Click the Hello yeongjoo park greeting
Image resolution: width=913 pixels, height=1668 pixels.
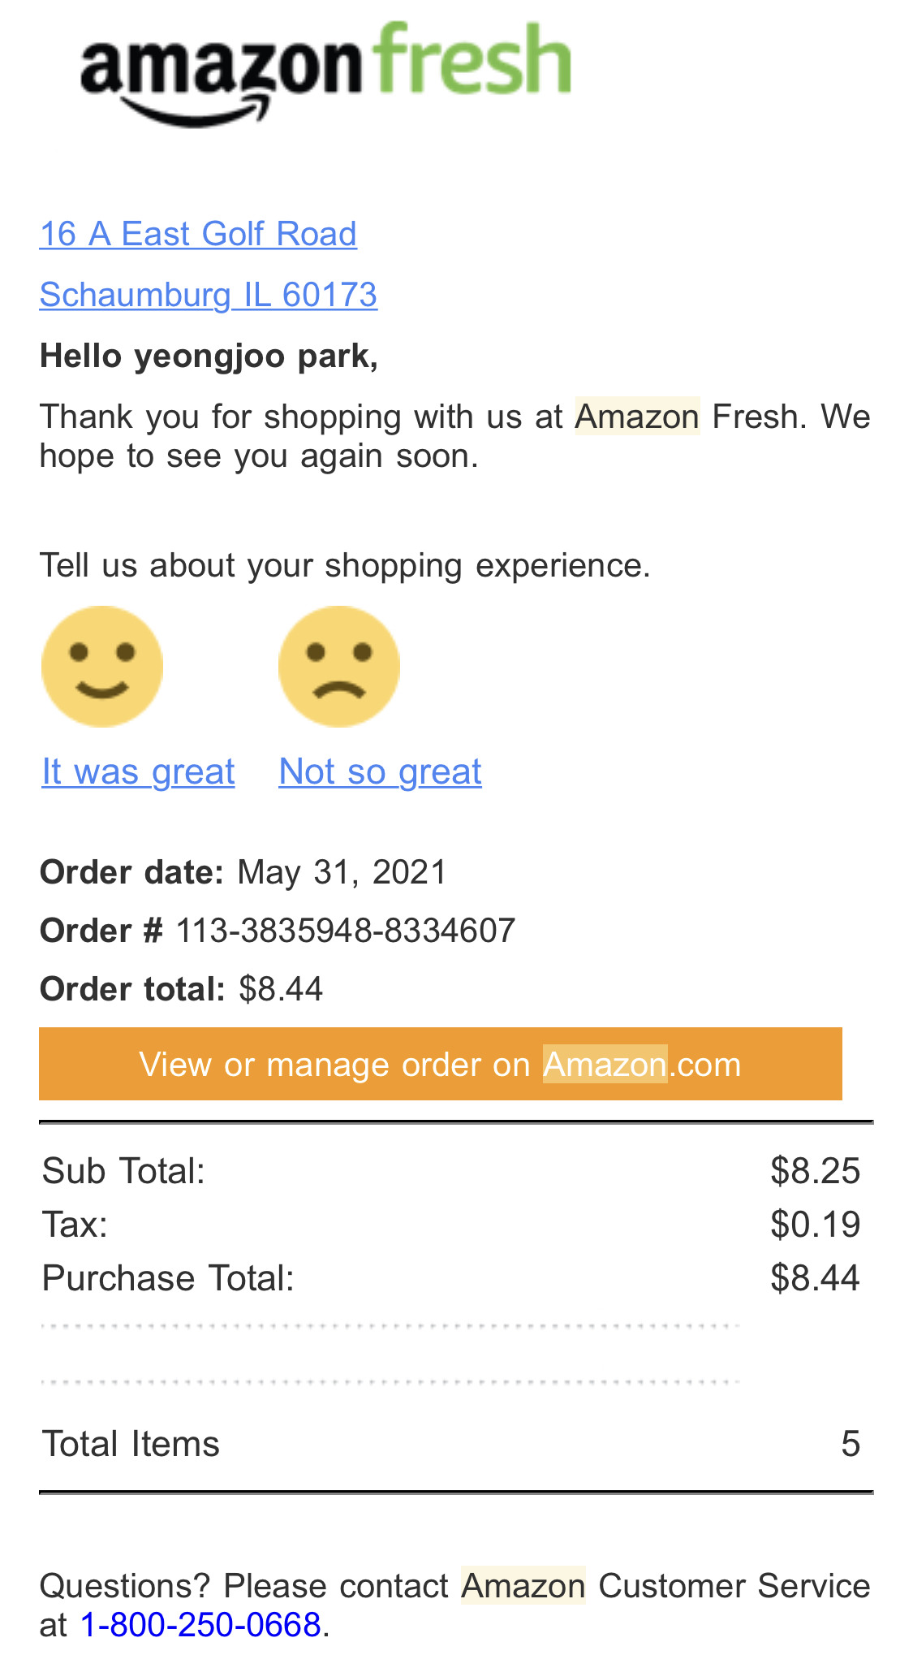click(x=209, y=356)
